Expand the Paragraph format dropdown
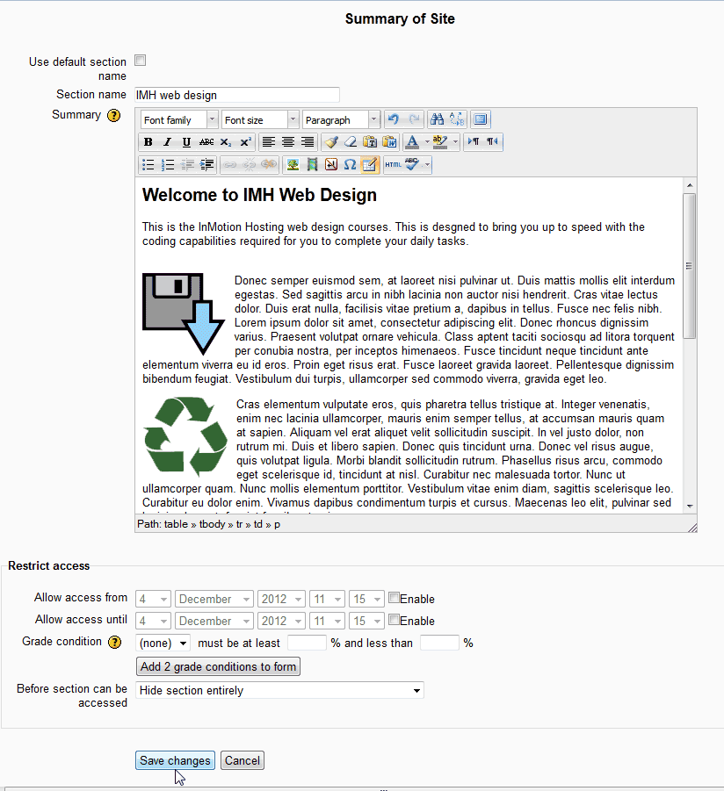This screenshot has width=724, height=791. pyautogui.click(x=341, y=119)
